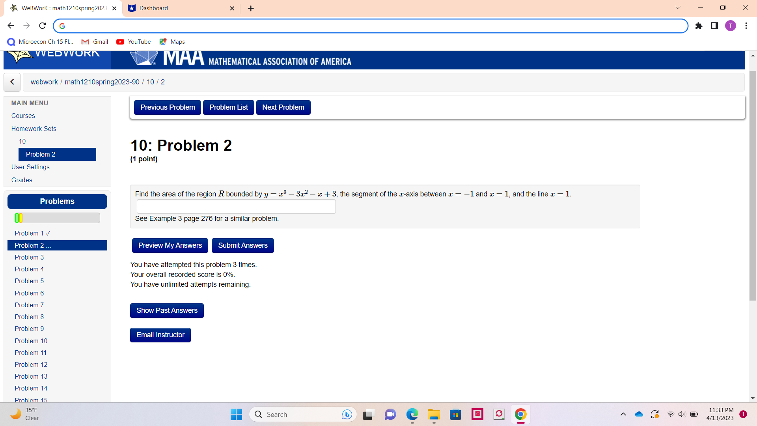This screenshot has width=757, height=426.
Task: Click the answer input field
Action: 236,206
